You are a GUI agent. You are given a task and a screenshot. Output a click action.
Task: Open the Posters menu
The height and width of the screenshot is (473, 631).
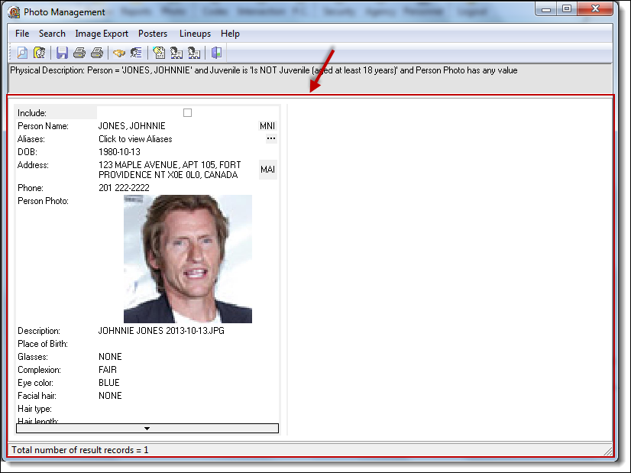153,34
